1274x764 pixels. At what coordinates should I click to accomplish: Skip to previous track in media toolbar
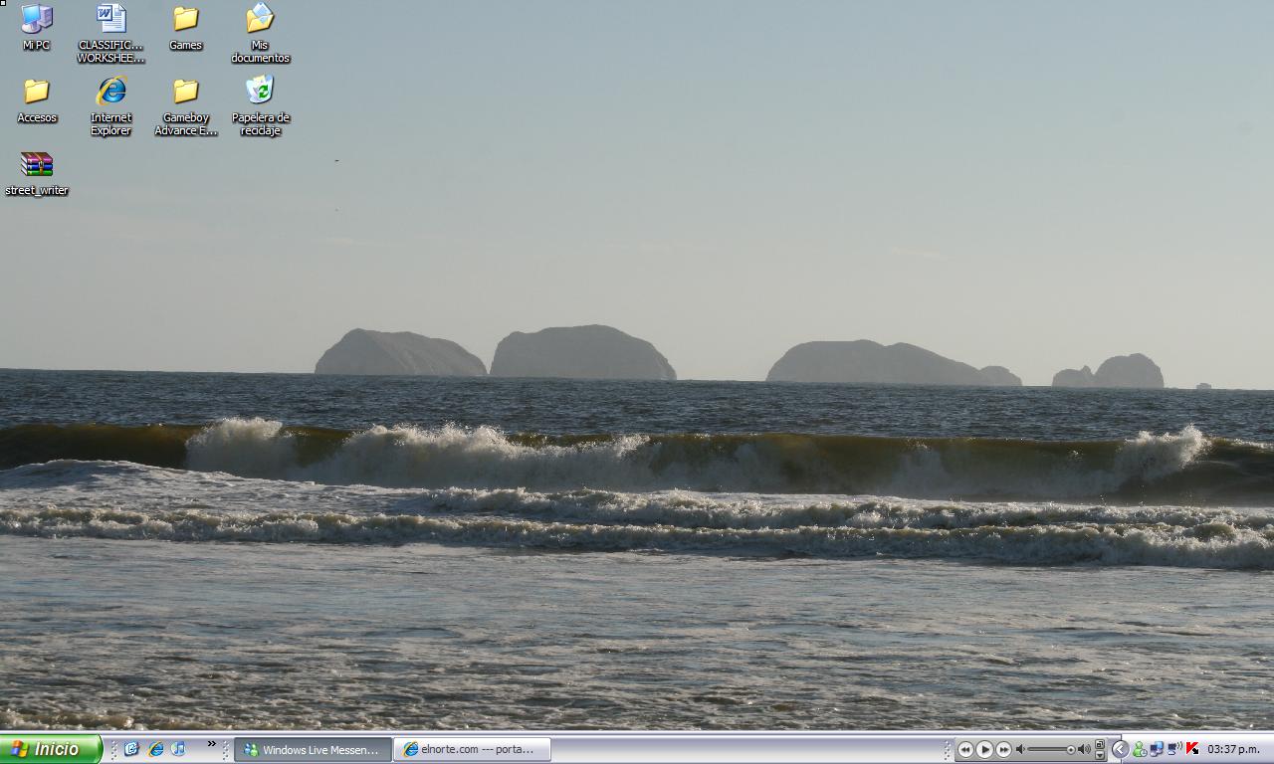click(965, 750)
